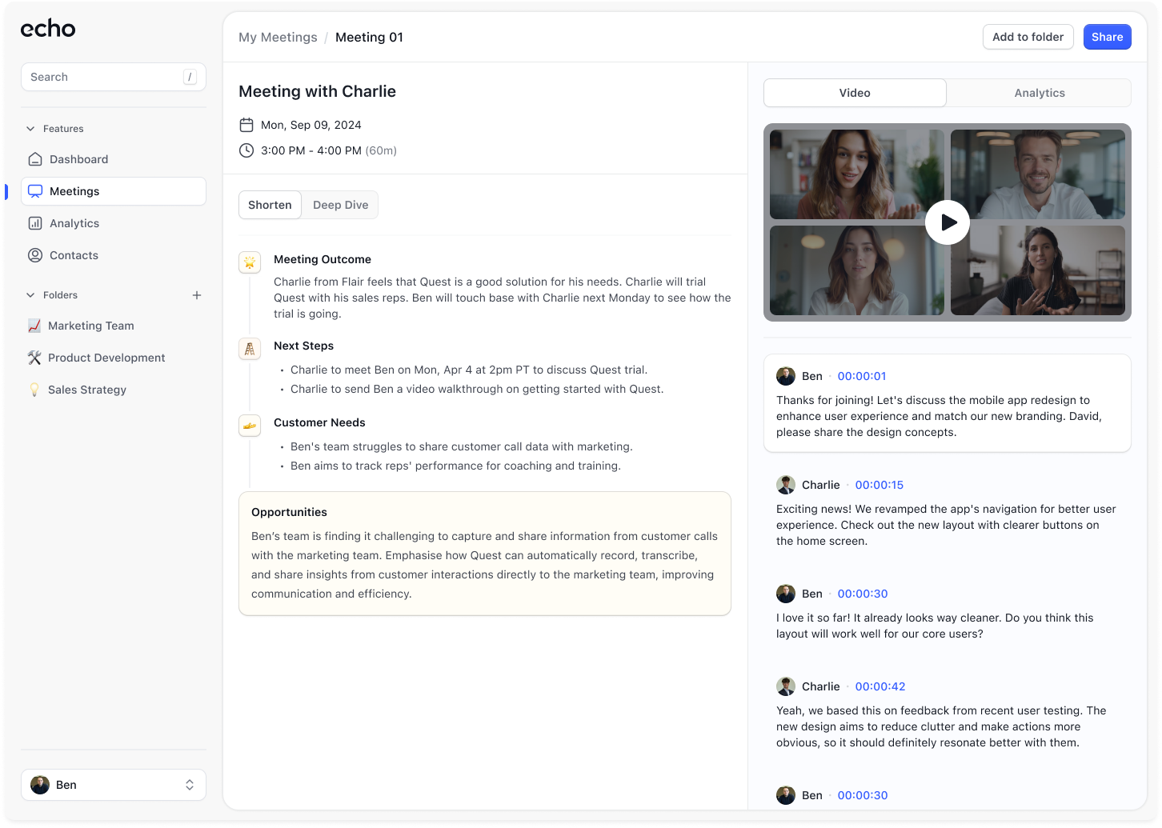Click the Sales Strategy lightbulb icon
Screen dimensions: 1162x828
pos(34,390)
